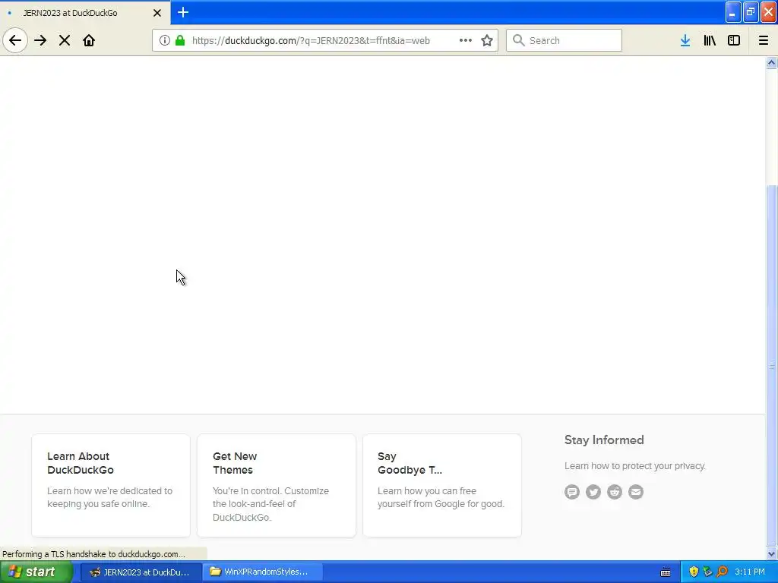This screenshot has height=583, width=778.
Task: Minimize the Firefox window
Action: tap(733, 12)
